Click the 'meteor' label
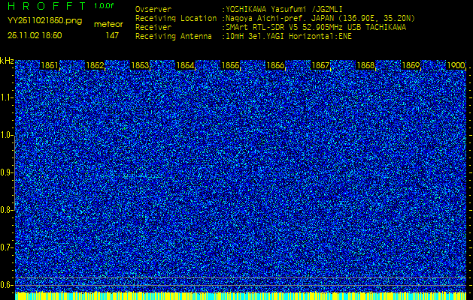Viewport: 473px width, 300px height. [x=108, y=24]
